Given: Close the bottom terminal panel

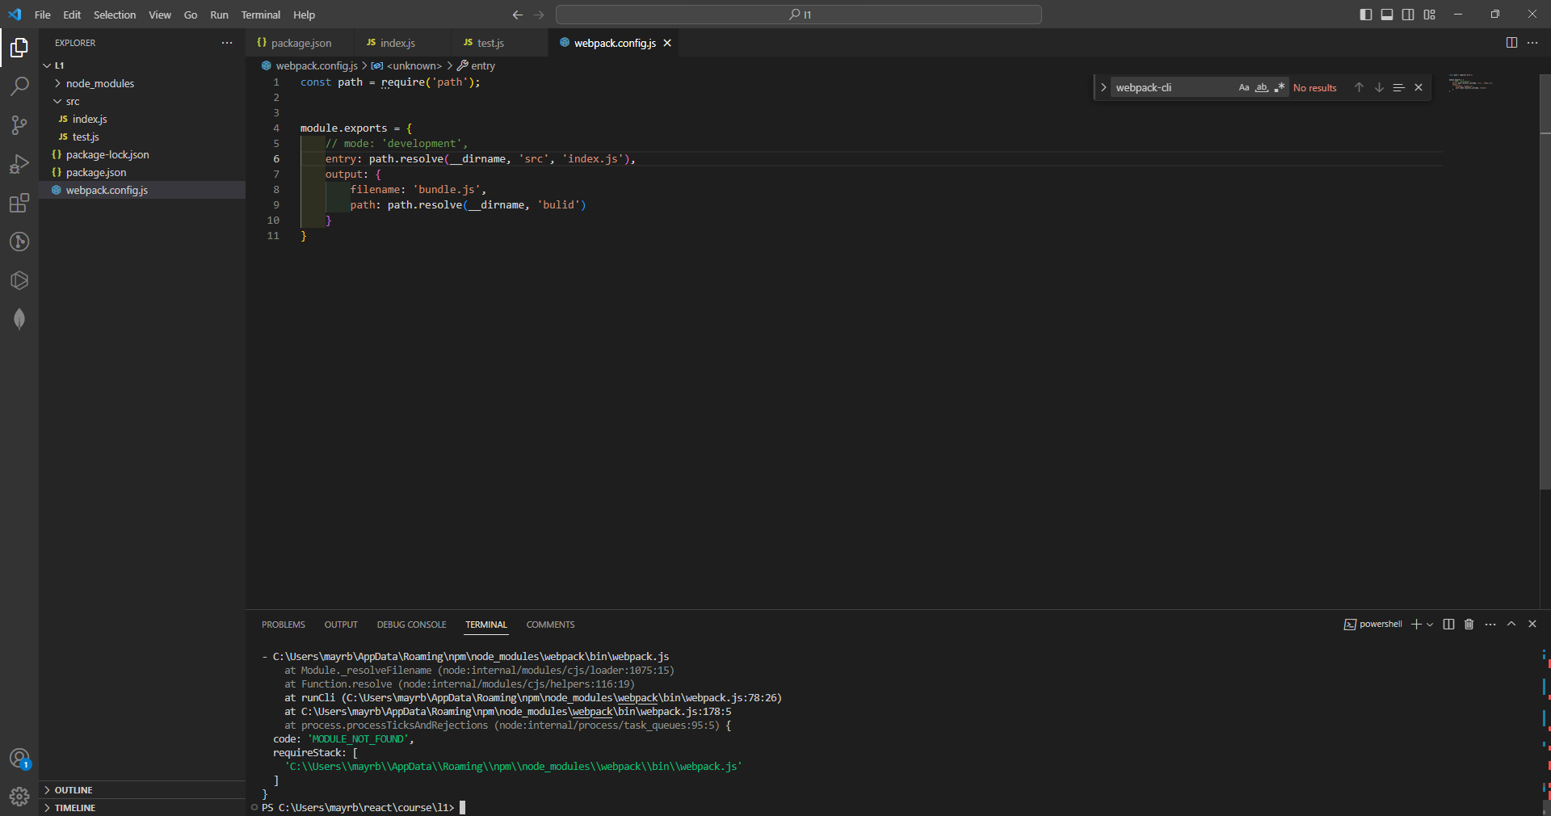Looking at the screenshot, I should [1532, 624].
